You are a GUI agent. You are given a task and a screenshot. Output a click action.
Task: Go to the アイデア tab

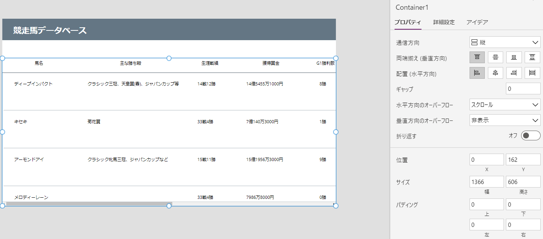pyautogui.click(x=477, y=22)
